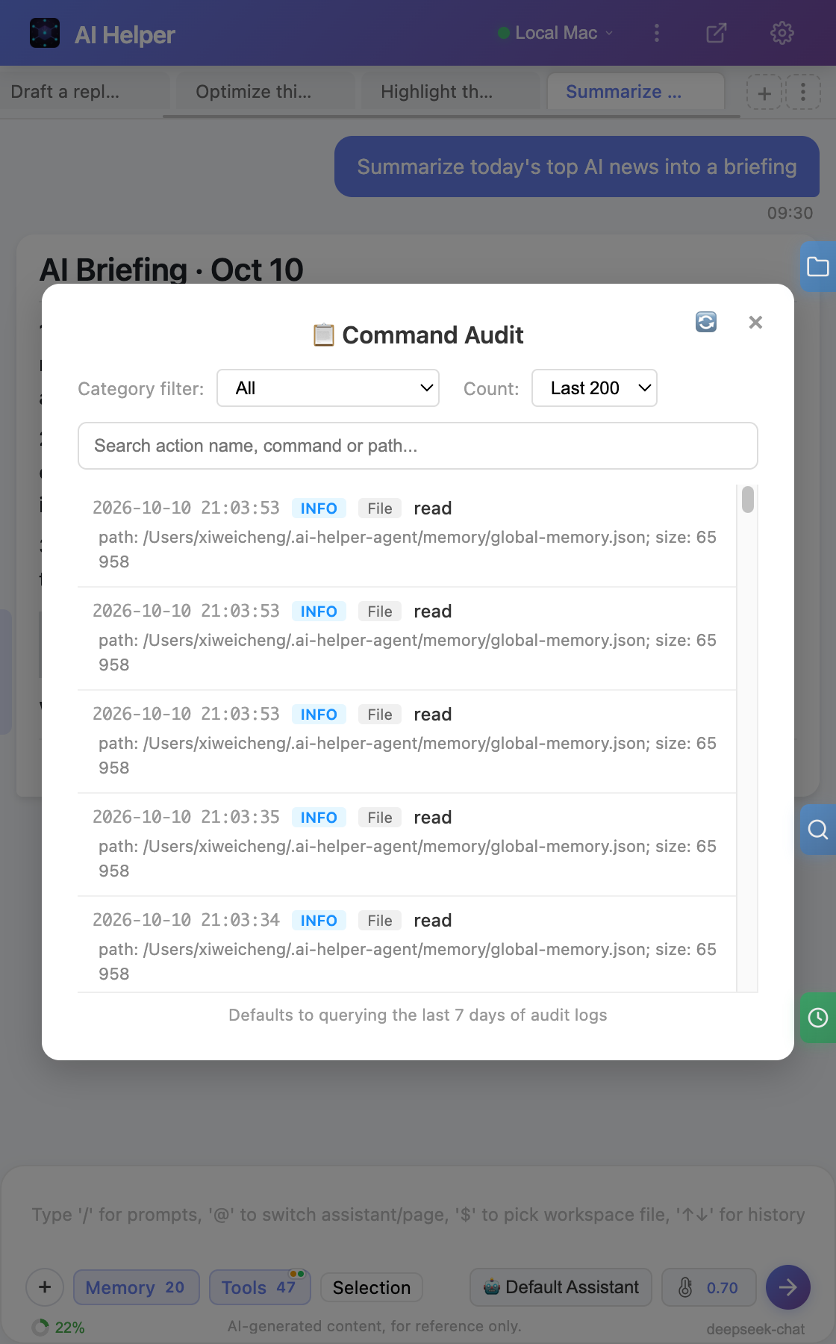Viewport: 836px width, 1344px height.
Task: Open the search side button
Action: pos(818,830)
